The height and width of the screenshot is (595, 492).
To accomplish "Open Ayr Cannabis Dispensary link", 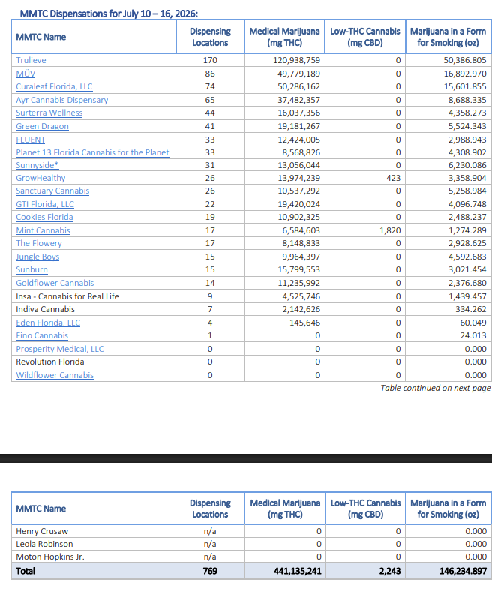I will click(61, 100).
